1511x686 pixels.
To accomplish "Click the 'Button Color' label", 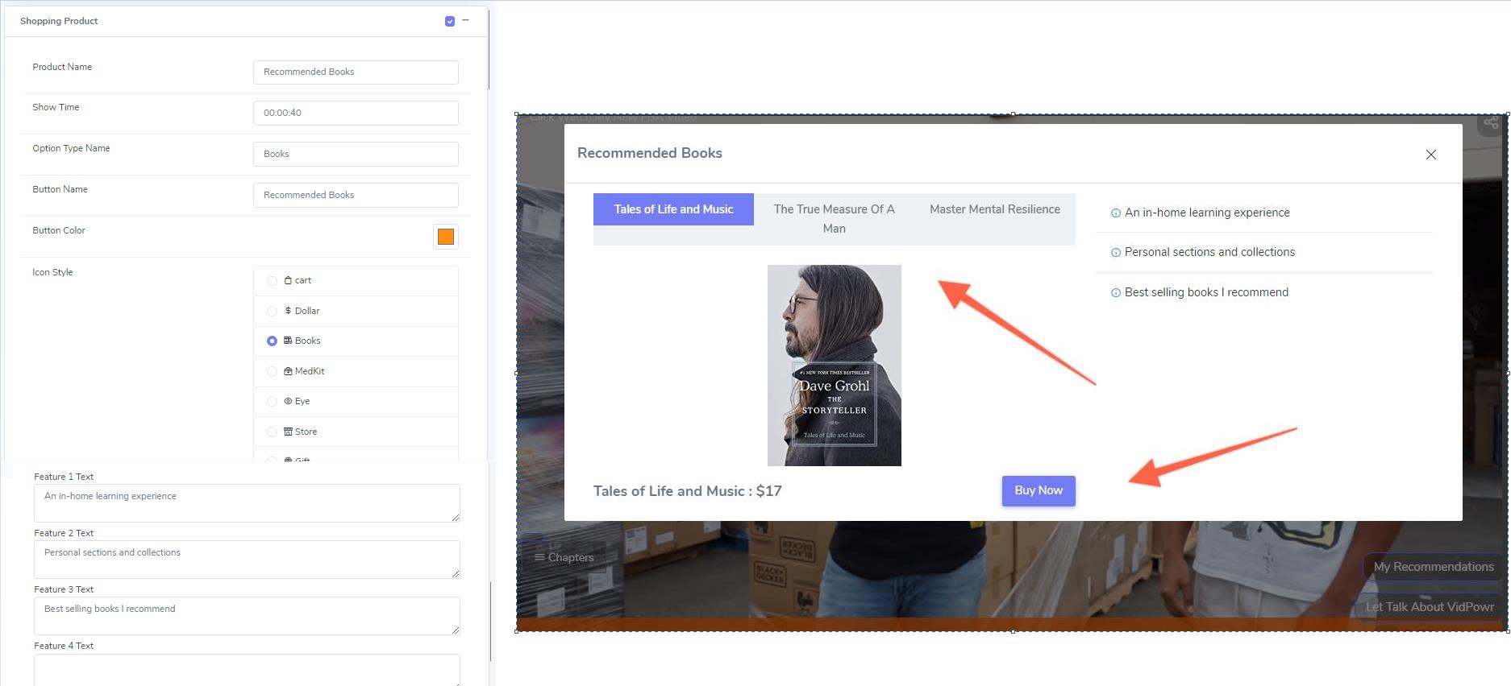I will (x=59, y=230).
